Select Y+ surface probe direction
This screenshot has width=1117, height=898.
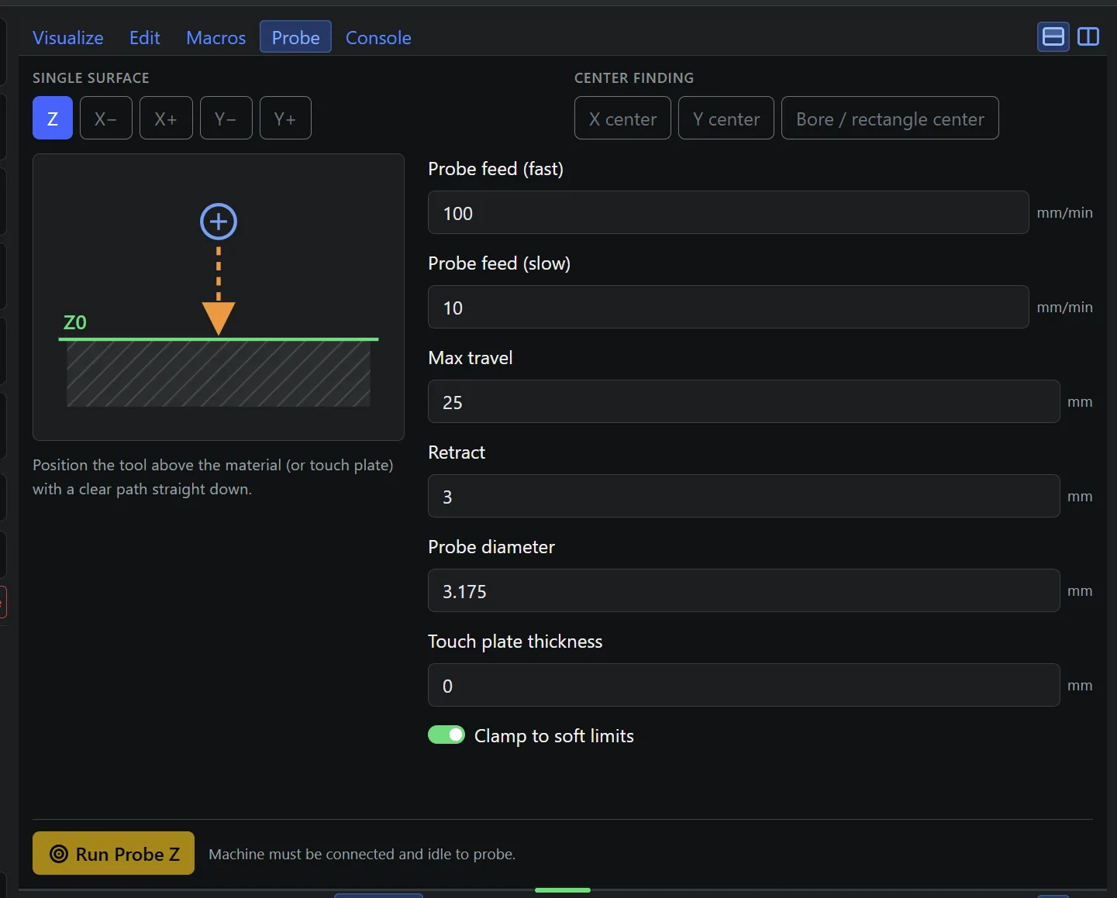(x=285, y=118)
